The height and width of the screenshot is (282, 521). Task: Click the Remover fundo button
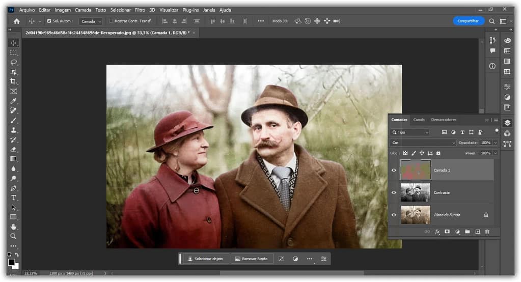251,259
